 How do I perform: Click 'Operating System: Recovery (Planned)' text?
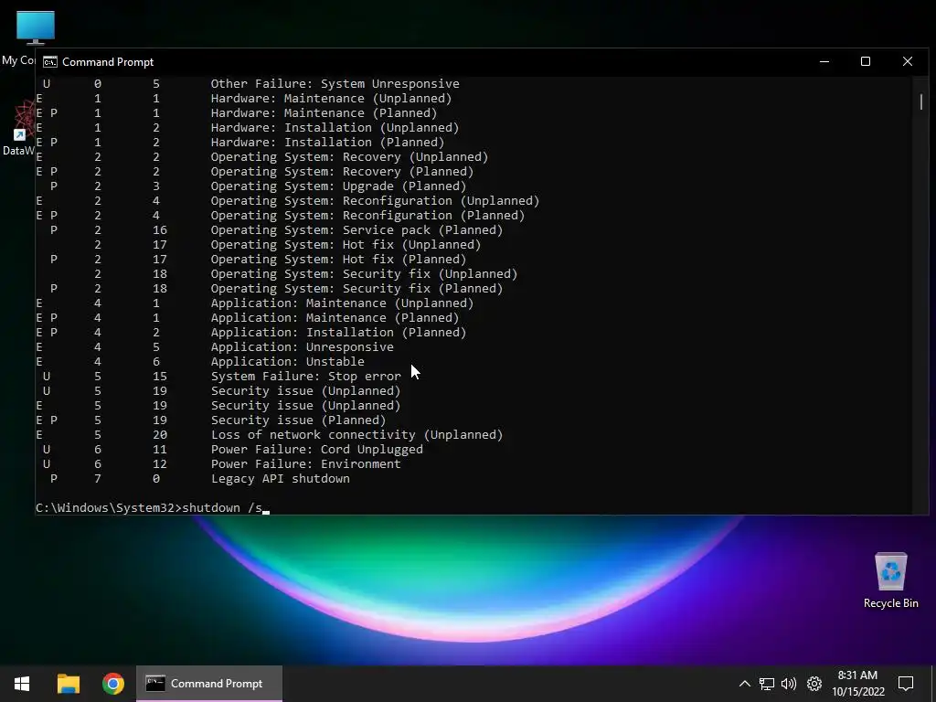click(x=342, y=171)
